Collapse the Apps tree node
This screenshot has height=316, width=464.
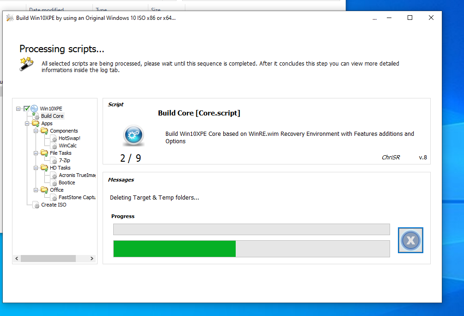point(27,123)
